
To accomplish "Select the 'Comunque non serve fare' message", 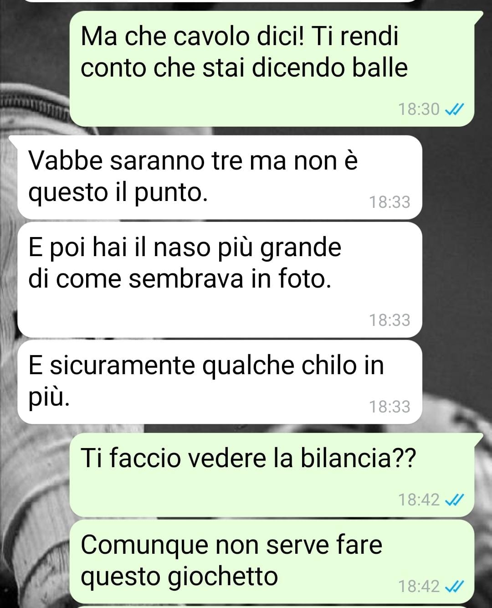I will point(272,561).
